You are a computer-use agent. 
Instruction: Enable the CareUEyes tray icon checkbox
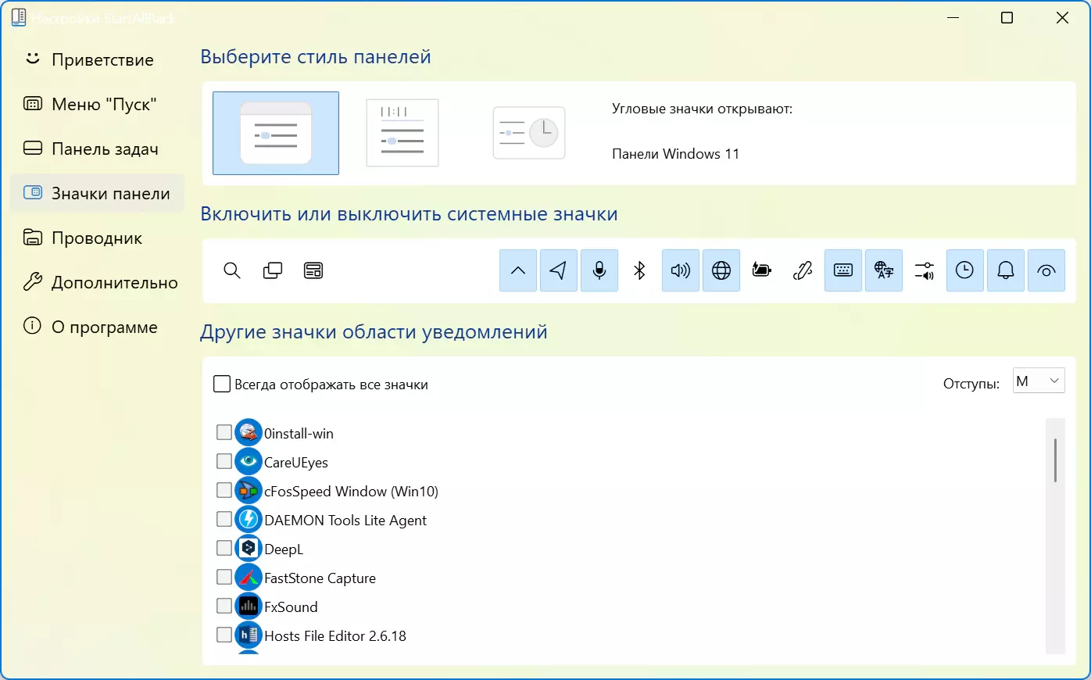coord(224,461)
